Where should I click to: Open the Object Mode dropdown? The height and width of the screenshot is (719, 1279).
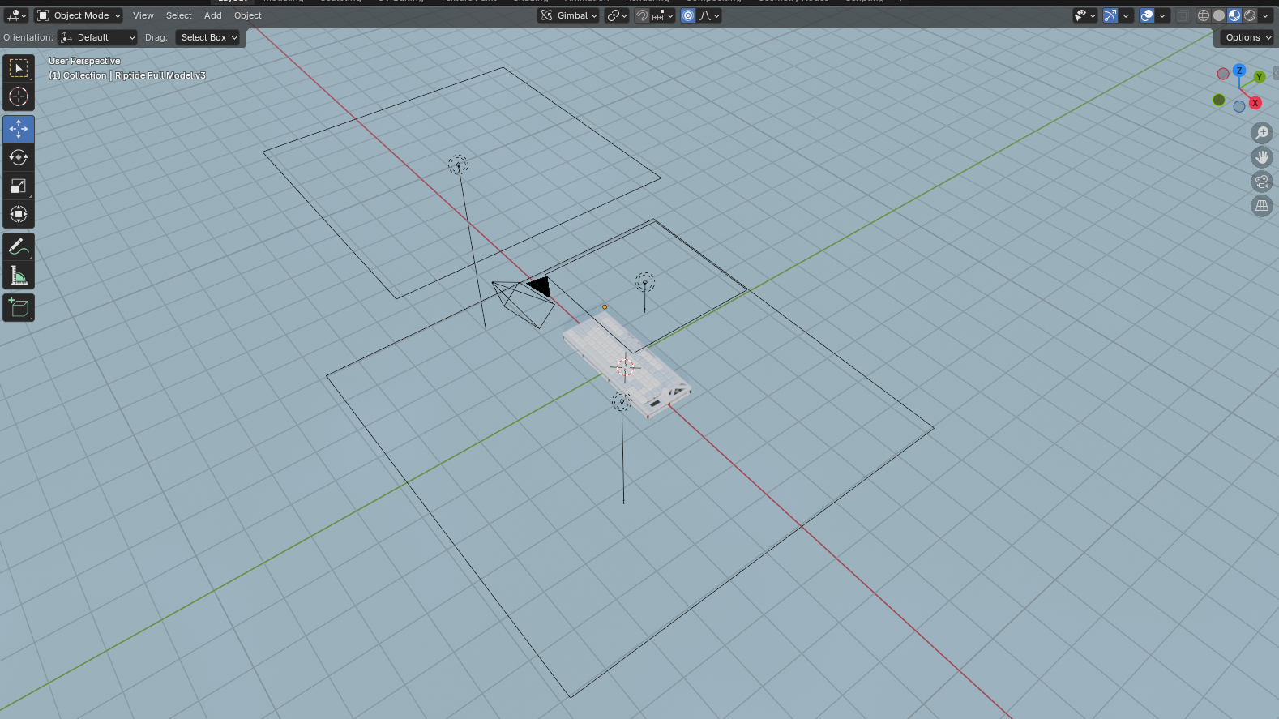tap(79, 15)
